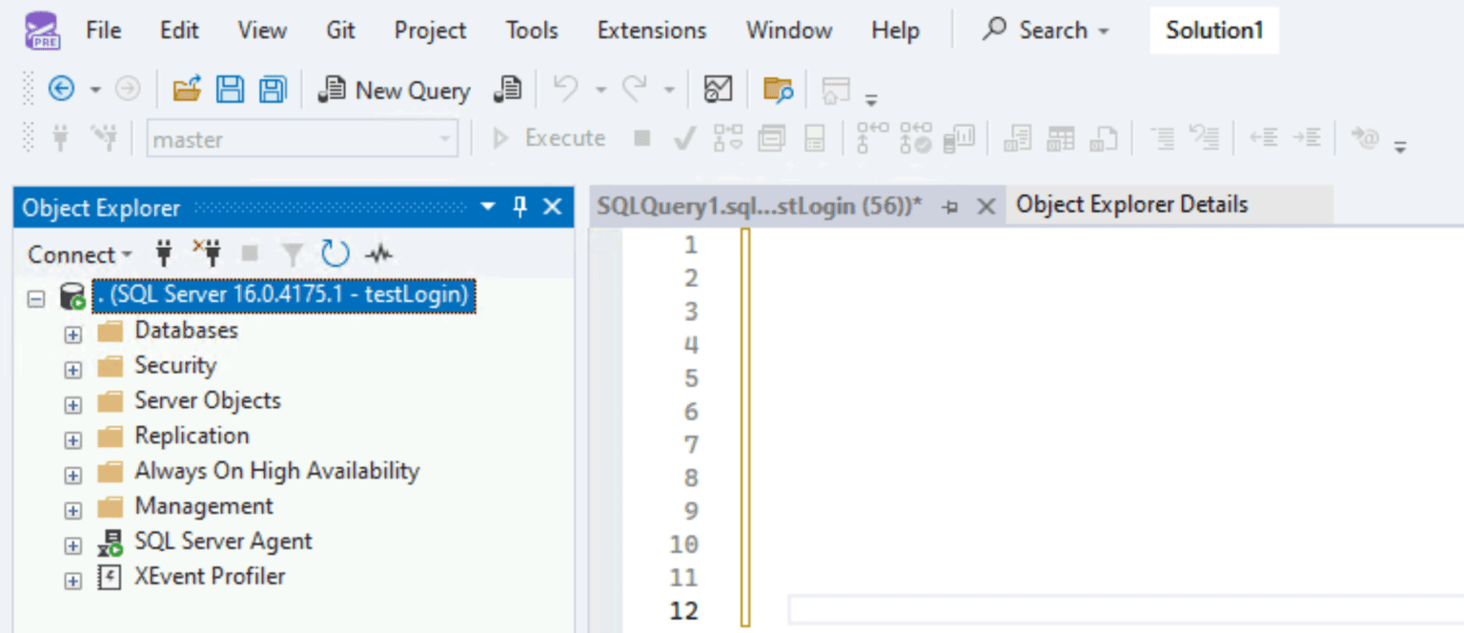1464x633 pixels.
Task: Click the Save floppy disk icon
Action: click(x=230, y=90)
